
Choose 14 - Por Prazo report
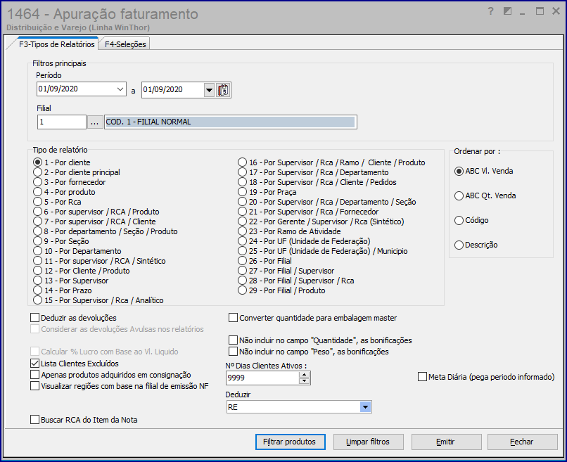click(x=62, y=290)
